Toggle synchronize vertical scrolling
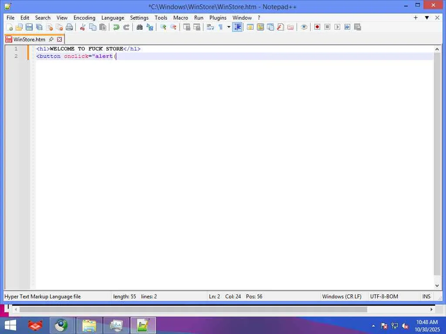The image size is (446, 334). [186, 27]
